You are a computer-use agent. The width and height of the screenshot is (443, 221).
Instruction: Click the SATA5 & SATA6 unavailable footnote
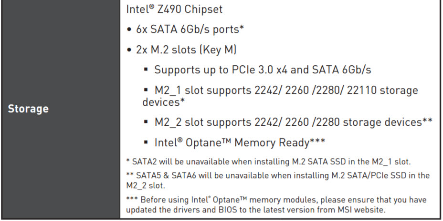277,176
